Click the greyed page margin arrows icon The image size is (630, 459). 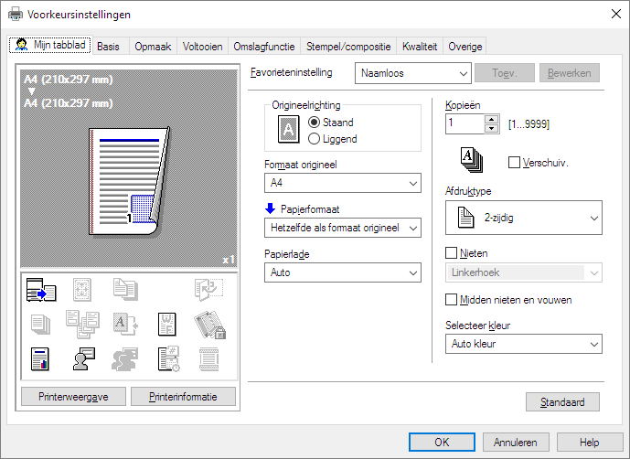(82, 290)
